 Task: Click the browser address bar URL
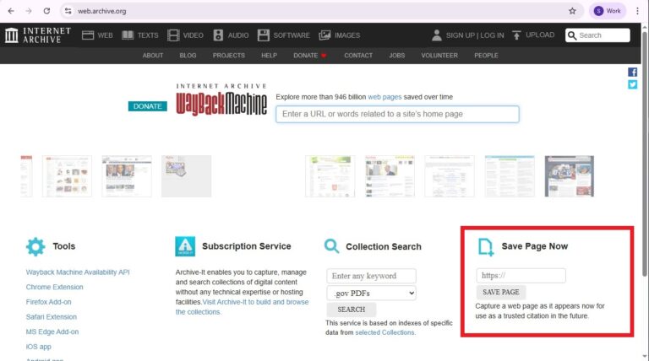101,11
